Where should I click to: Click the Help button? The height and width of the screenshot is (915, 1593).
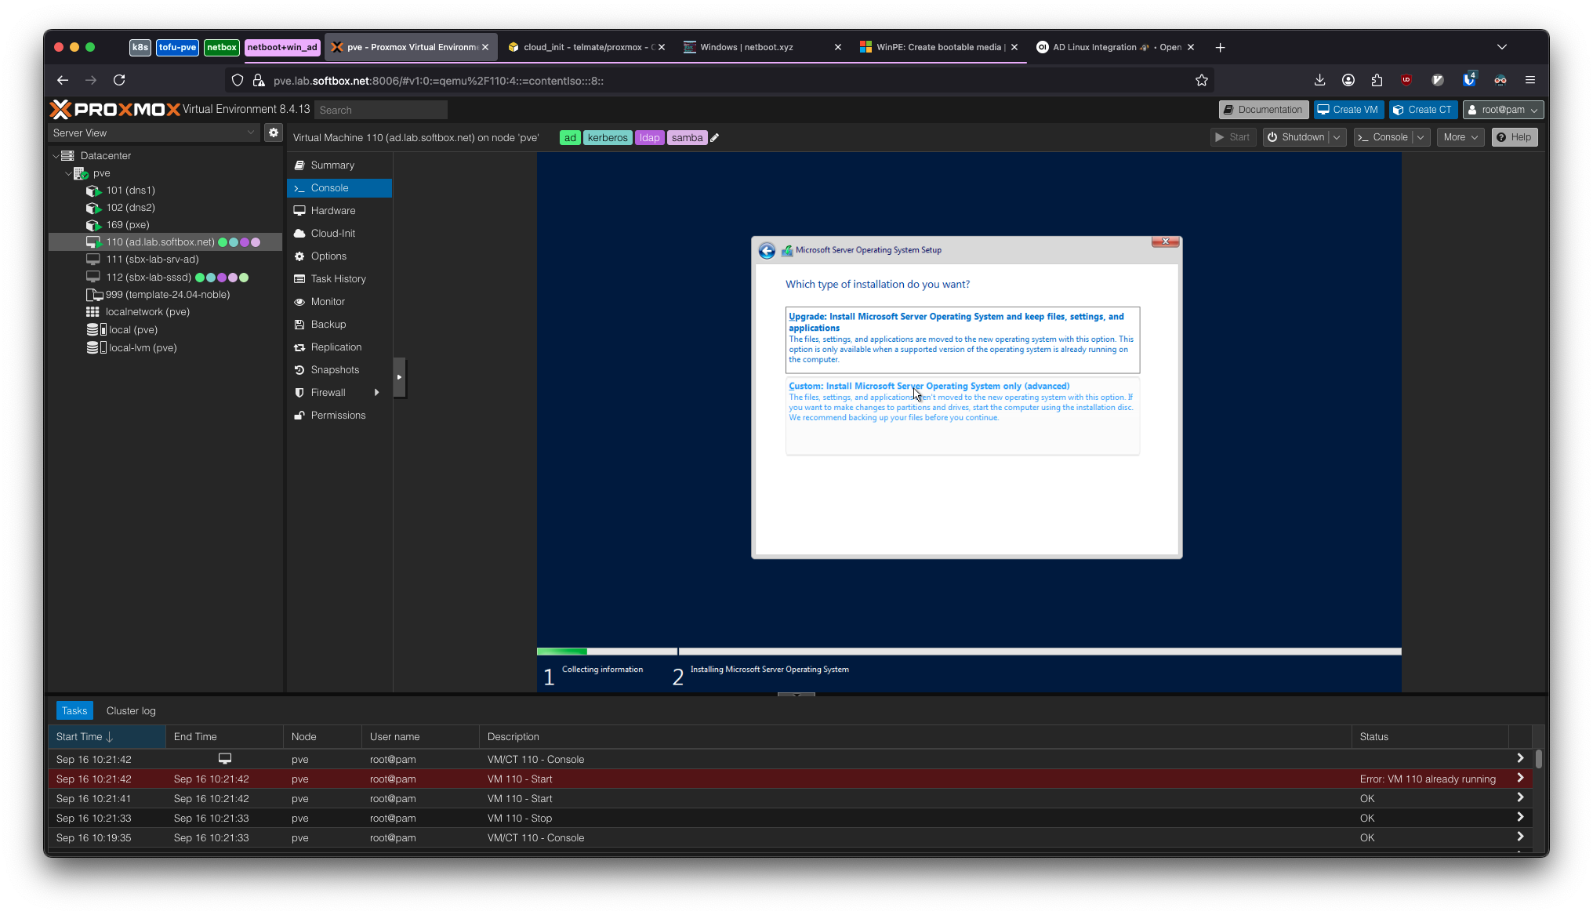[x=1514, y=136]
